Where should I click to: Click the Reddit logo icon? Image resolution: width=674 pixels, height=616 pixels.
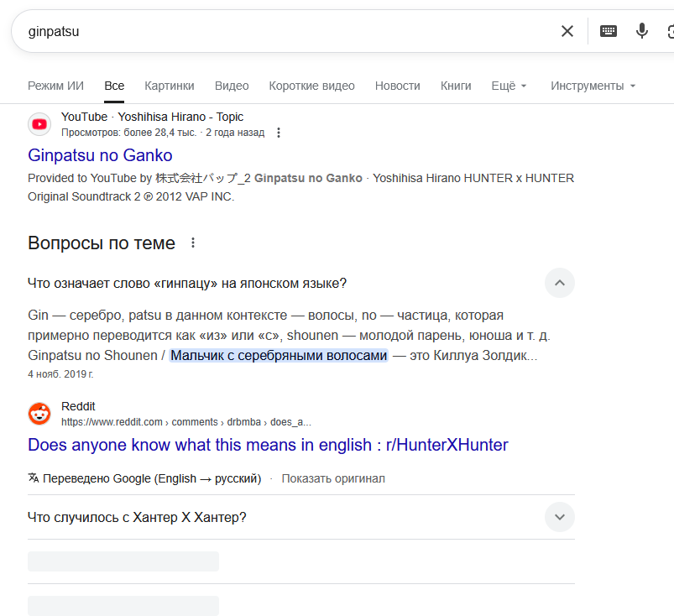[x=39, y=414]
